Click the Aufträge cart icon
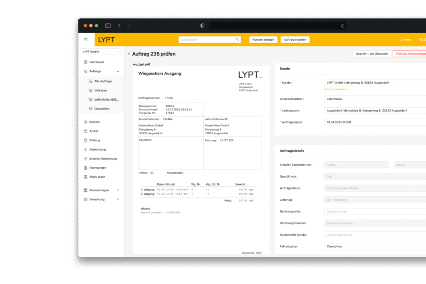This screenshot has height=284, width=426. click(86, 72)
